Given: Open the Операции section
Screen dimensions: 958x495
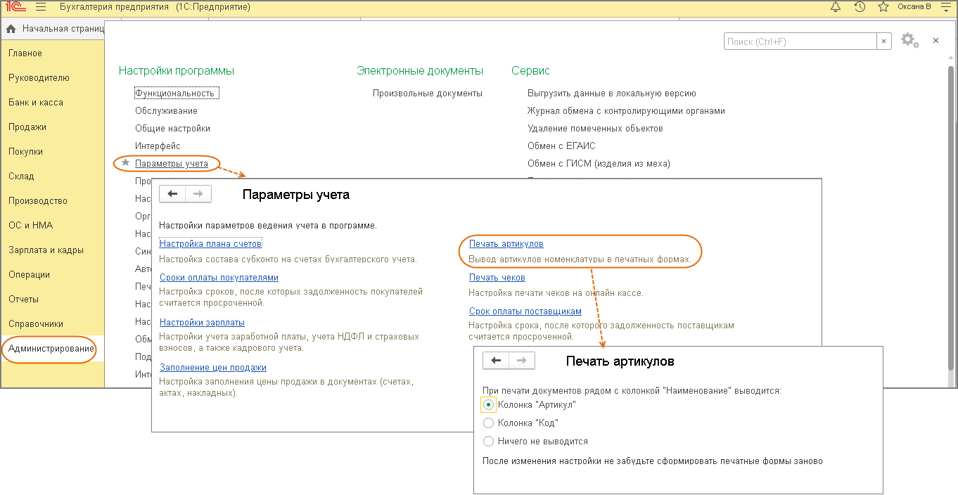Looking at the screenshot, I should 29,275.
